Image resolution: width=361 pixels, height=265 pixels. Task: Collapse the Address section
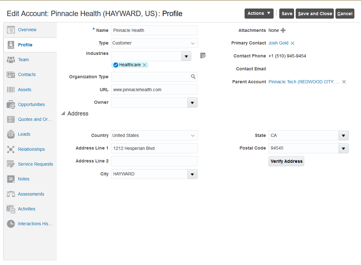(63, 114)
